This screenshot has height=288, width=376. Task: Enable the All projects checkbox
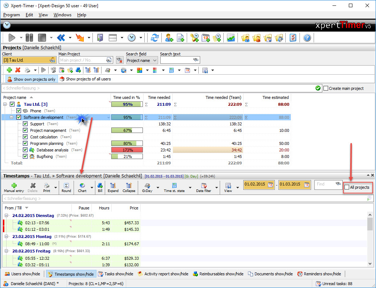pos(347,187)
